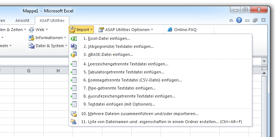Minimize the ribbon with the caret icon
This screenshot has width=275, height=137.
(x=231, y=20)
